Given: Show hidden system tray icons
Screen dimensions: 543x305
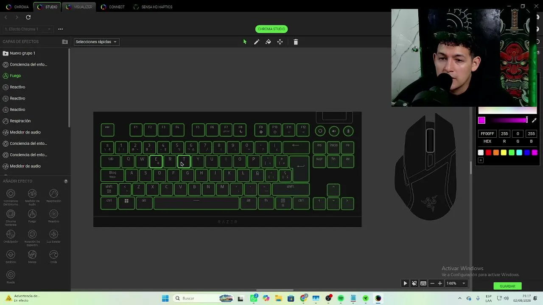Looking at the screenshot, I should 459,298.
